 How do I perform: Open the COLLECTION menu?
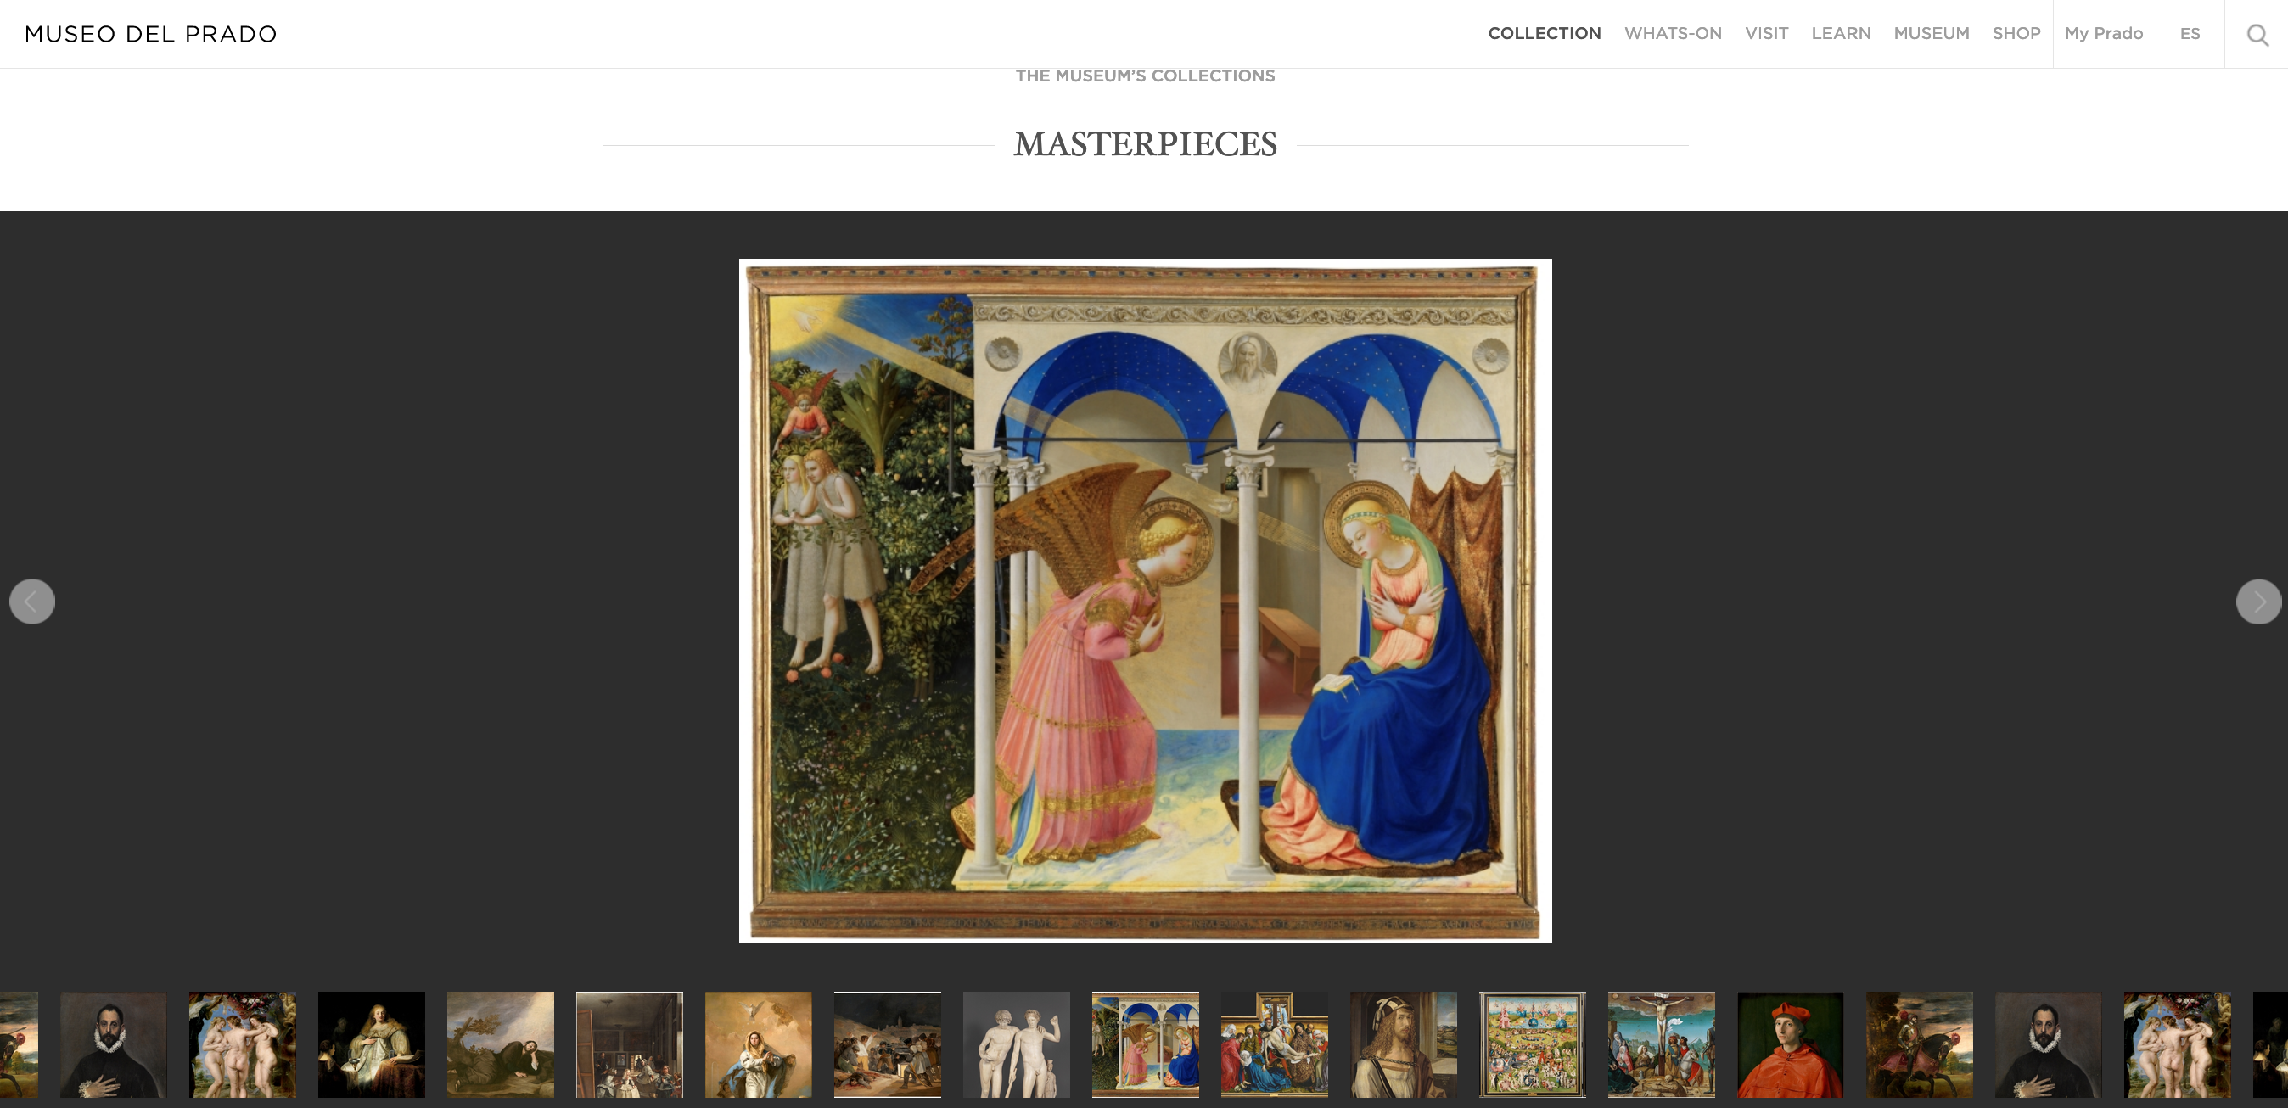(1544, 34)
